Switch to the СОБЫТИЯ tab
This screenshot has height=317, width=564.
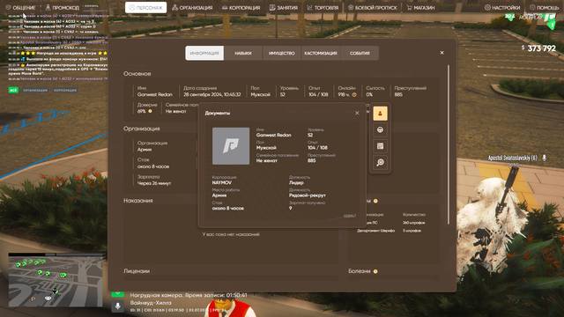[x=360, y=53]
